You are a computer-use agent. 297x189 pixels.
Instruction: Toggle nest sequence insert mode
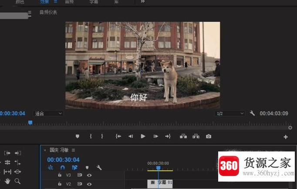click(x=51, y=167)
